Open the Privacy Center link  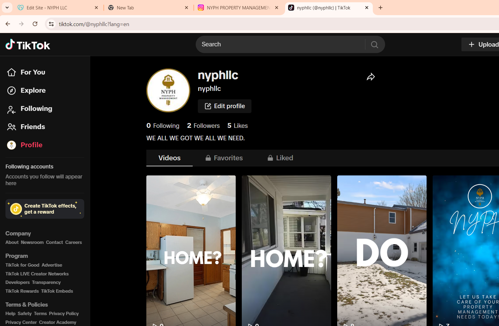tap(21, 322)
